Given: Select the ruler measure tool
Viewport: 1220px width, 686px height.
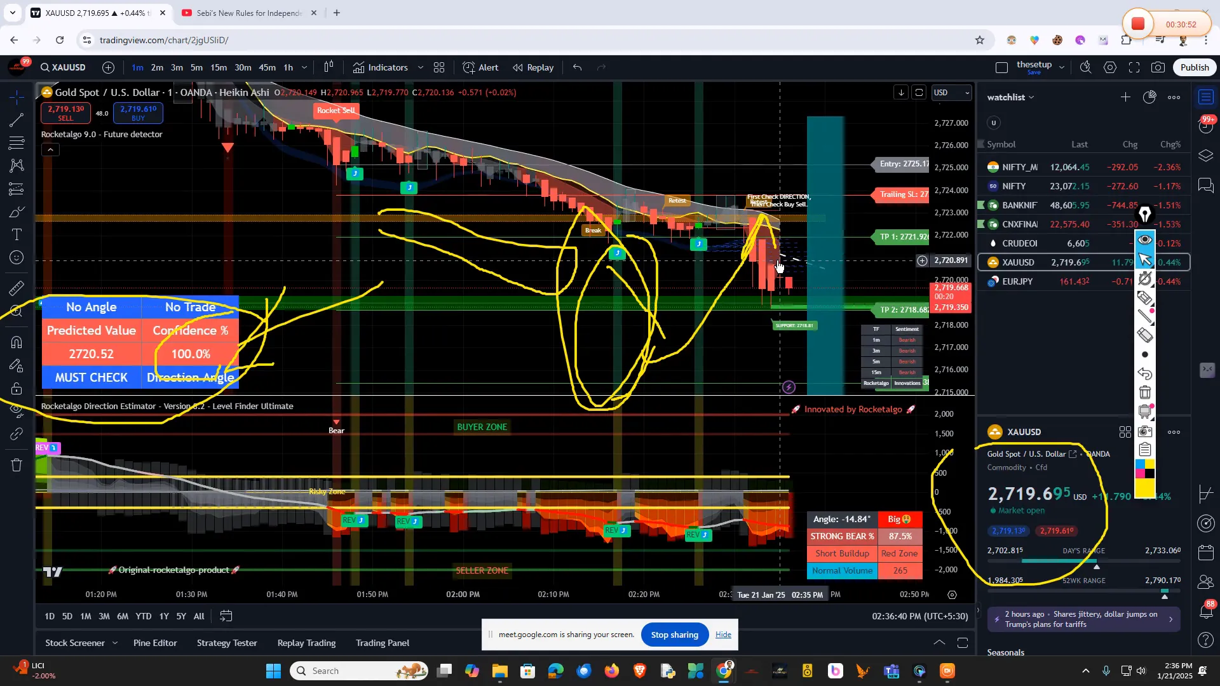Looking at the screenshot, I should point(17,288).
